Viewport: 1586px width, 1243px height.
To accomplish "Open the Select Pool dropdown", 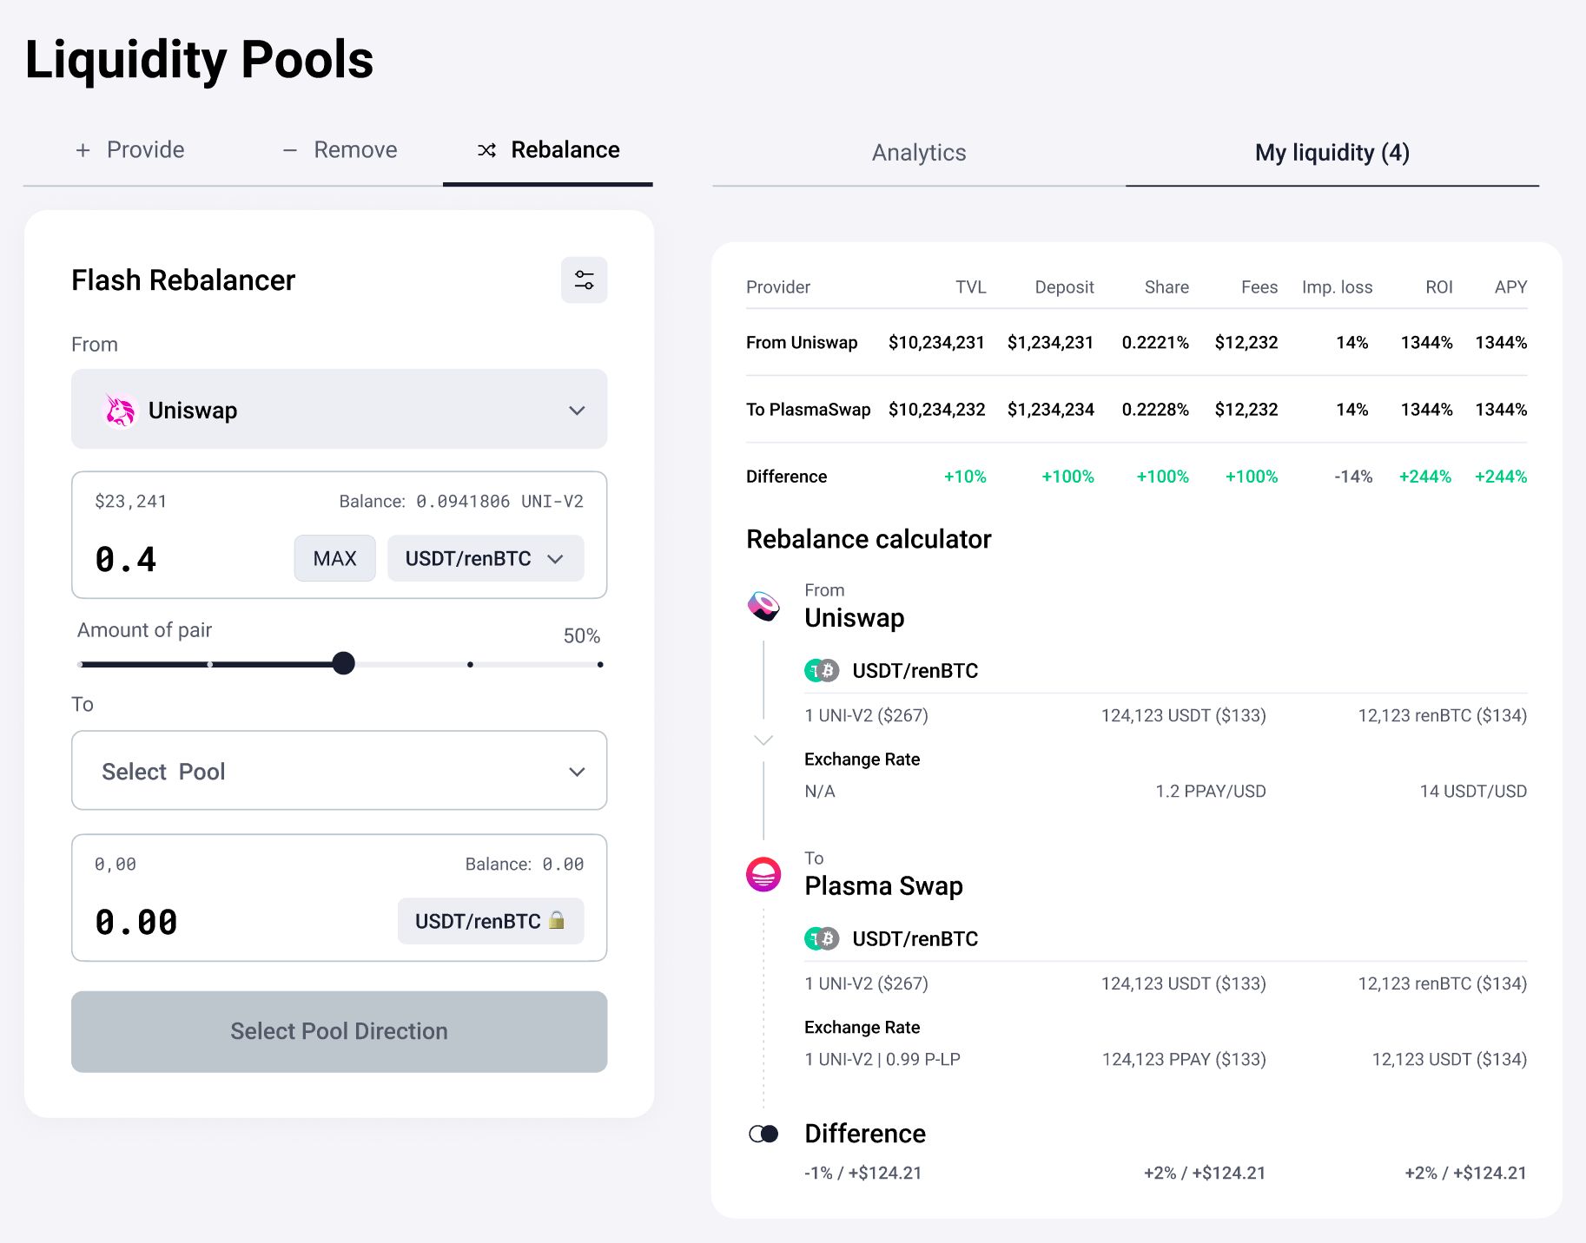I will (x=339, y=771).
